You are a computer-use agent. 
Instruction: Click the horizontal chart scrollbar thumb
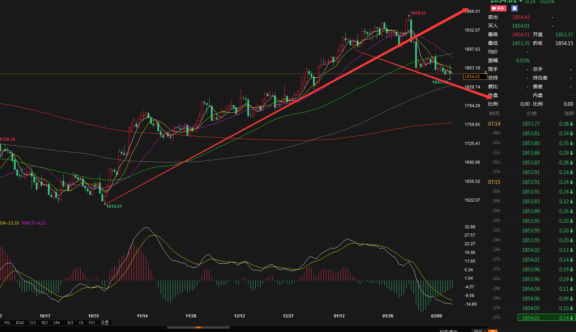click(181, 327)
